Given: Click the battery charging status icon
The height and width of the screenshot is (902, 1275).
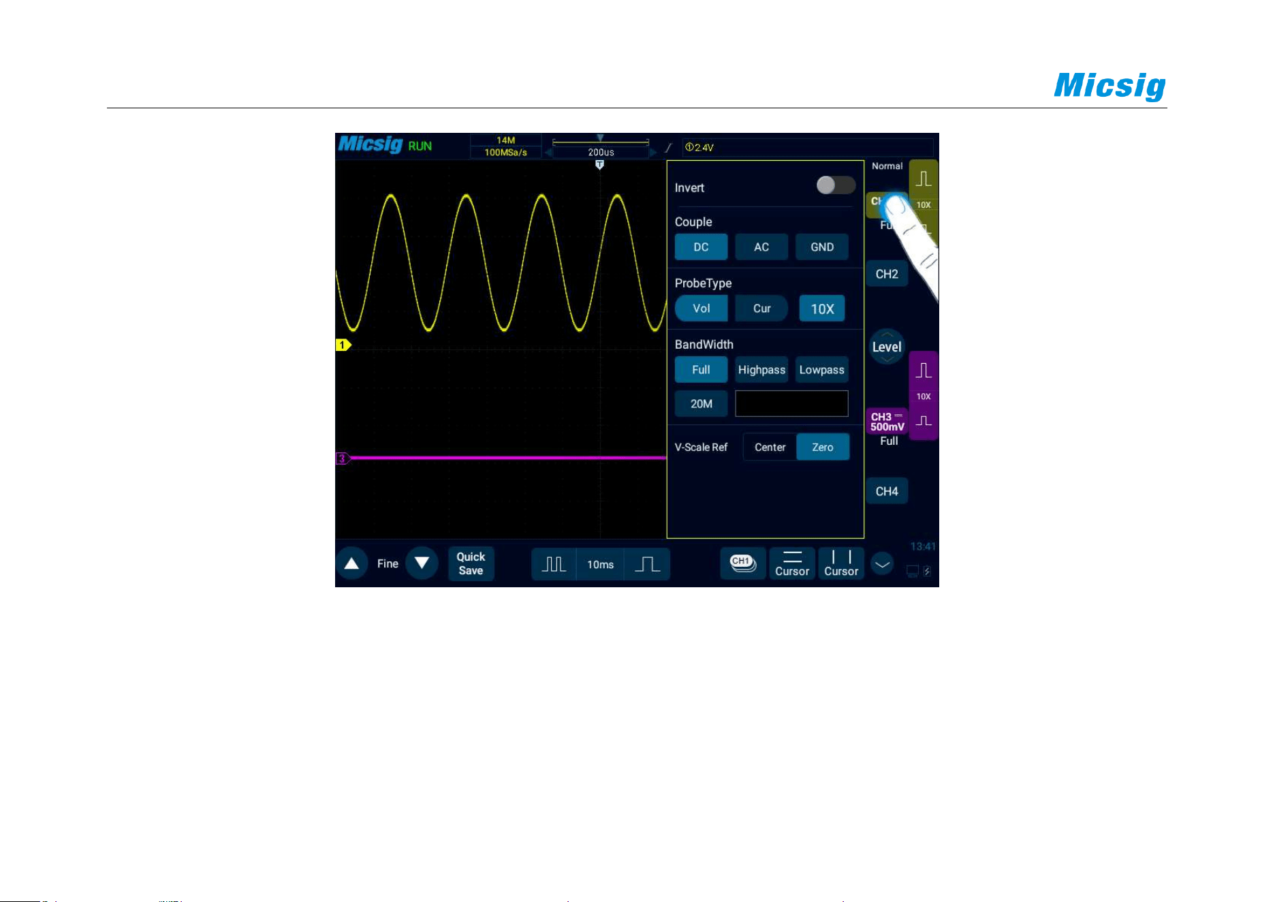Looking at the screenshot, I should tap(927, 571).
